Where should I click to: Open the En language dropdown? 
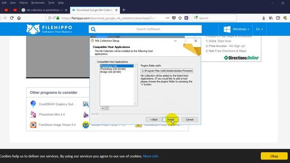point(260,29)
